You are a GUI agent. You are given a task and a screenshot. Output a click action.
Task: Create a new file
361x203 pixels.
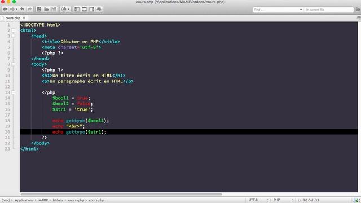pos(39,9)
